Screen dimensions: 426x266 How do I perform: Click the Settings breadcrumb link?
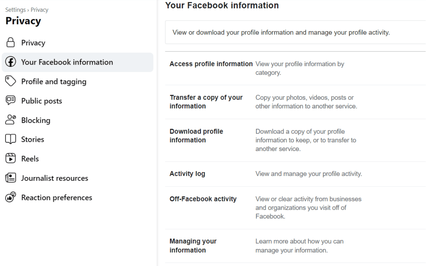pos(15,10)
